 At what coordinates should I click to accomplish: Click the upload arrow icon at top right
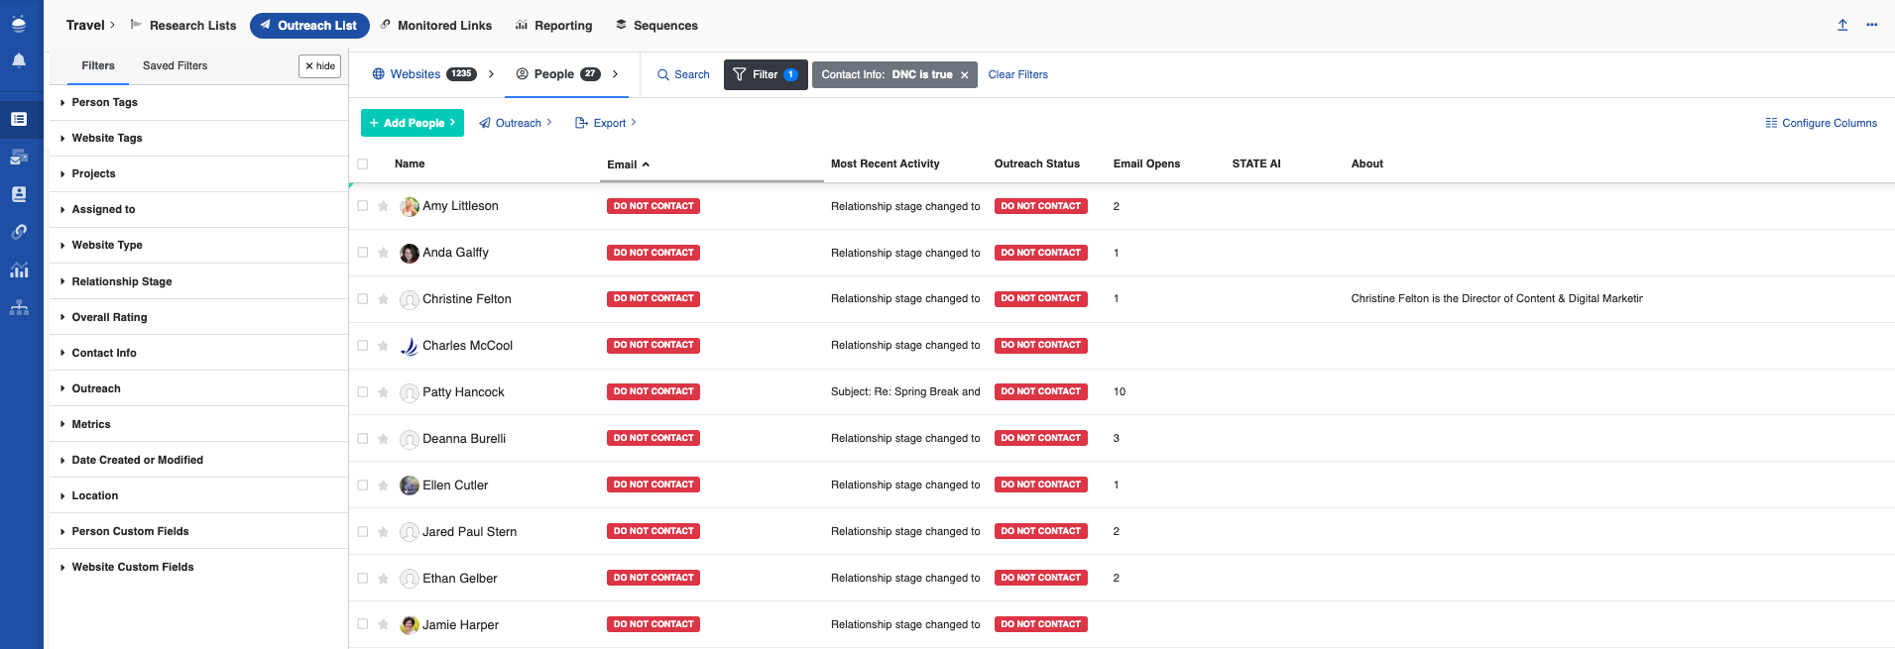tap(1841, 26)
